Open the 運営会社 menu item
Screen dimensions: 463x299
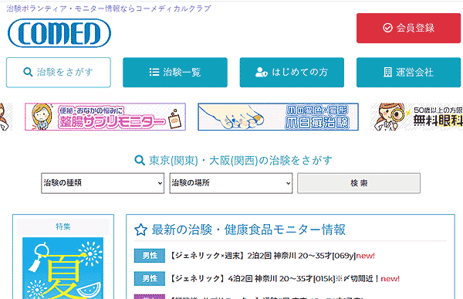tap(408, 73)
